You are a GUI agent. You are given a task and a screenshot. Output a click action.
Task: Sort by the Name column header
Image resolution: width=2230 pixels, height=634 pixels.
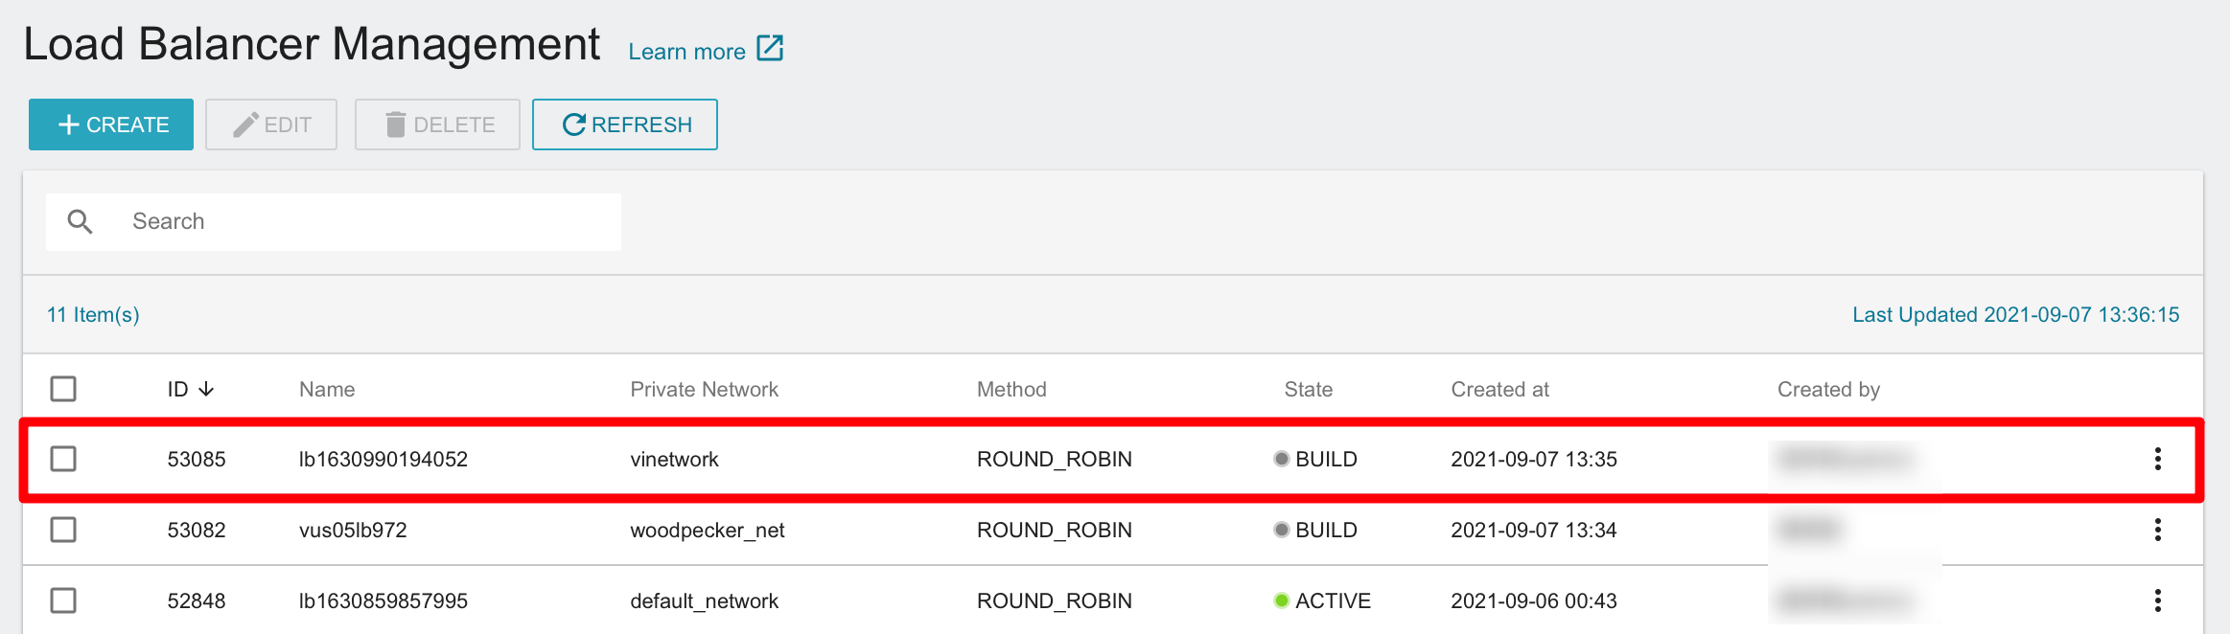point(327,389)
